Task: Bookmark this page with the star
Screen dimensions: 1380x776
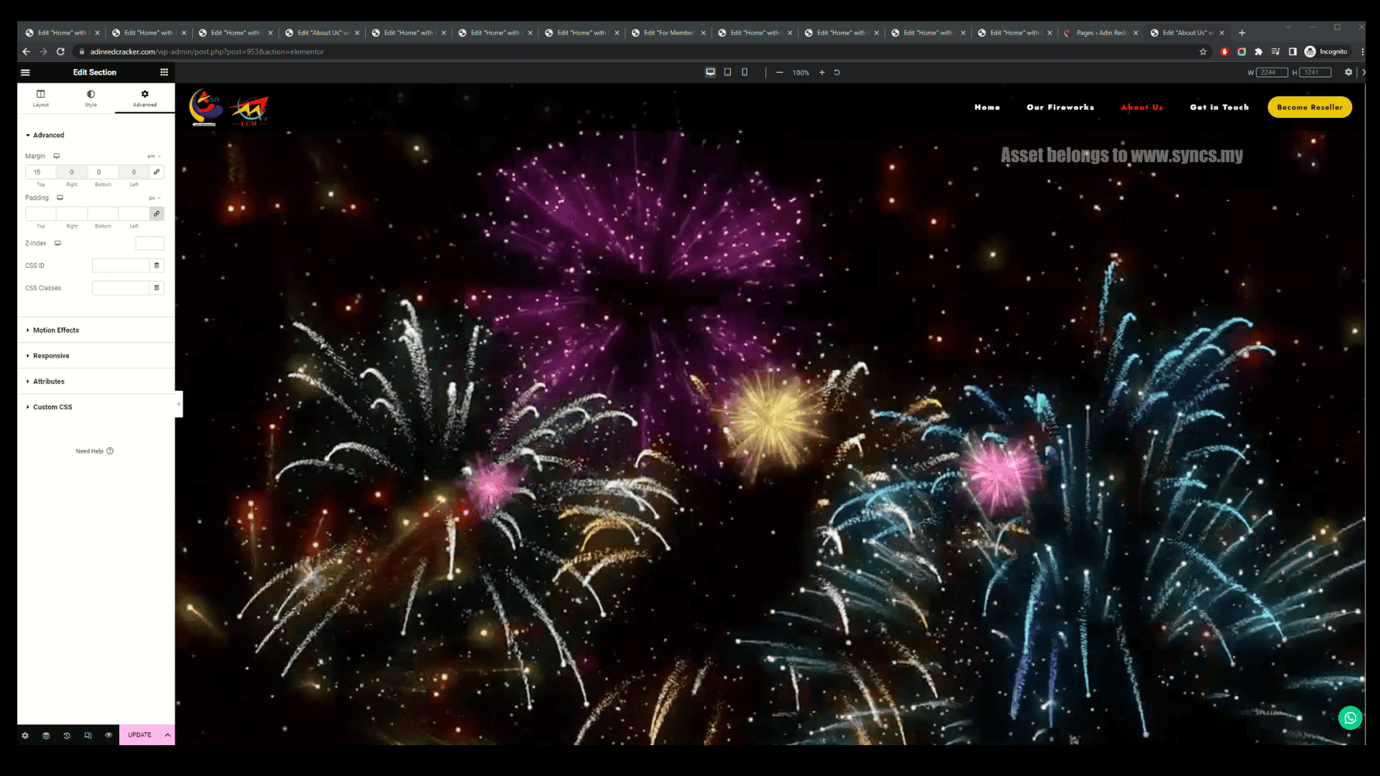Action: [x=1203, y=52]
